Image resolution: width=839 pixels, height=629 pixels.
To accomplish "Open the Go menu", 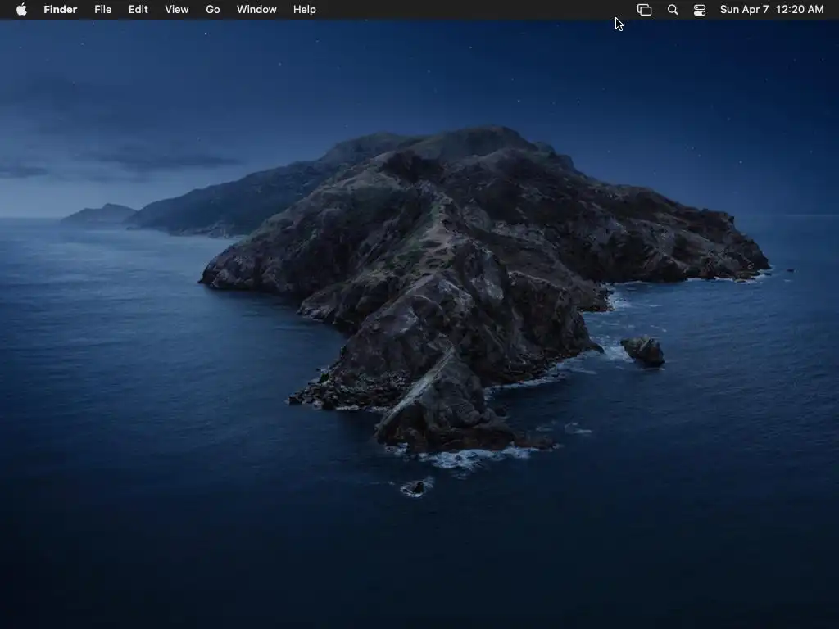I will pyautogui.click(x=213, y=10).
